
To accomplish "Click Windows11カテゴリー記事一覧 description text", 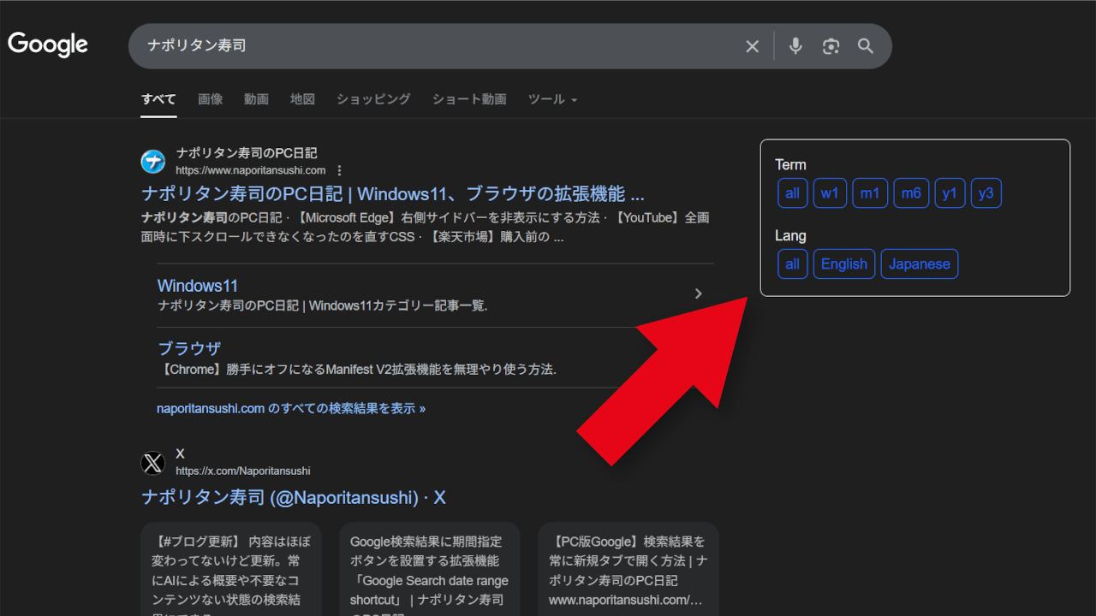I will point(323,305).
